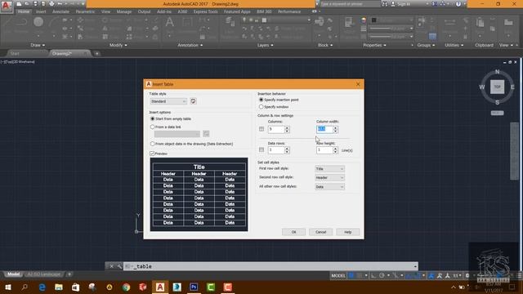Click the command line input showing _table
Viewport: 523px width, 294px height.
click(270, 266)
